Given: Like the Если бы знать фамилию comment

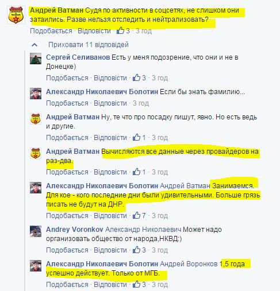Looking at the screenshot, I should click(67, 103).
